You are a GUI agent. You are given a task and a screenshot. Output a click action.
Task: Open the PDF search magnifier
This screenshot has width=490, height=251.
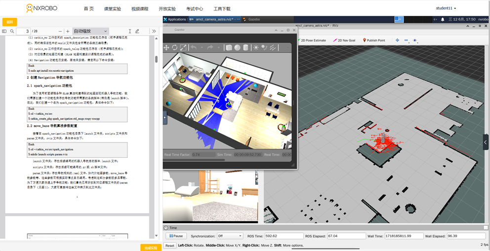[12, 31]
